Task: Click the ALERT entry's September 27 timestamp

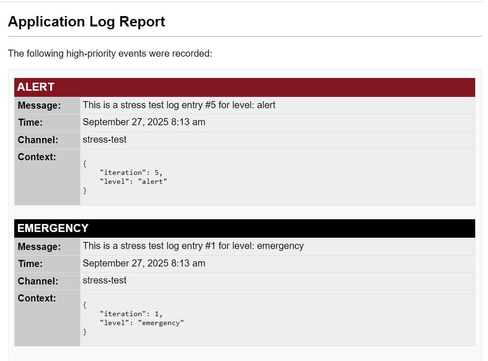Action: [144, 122]
